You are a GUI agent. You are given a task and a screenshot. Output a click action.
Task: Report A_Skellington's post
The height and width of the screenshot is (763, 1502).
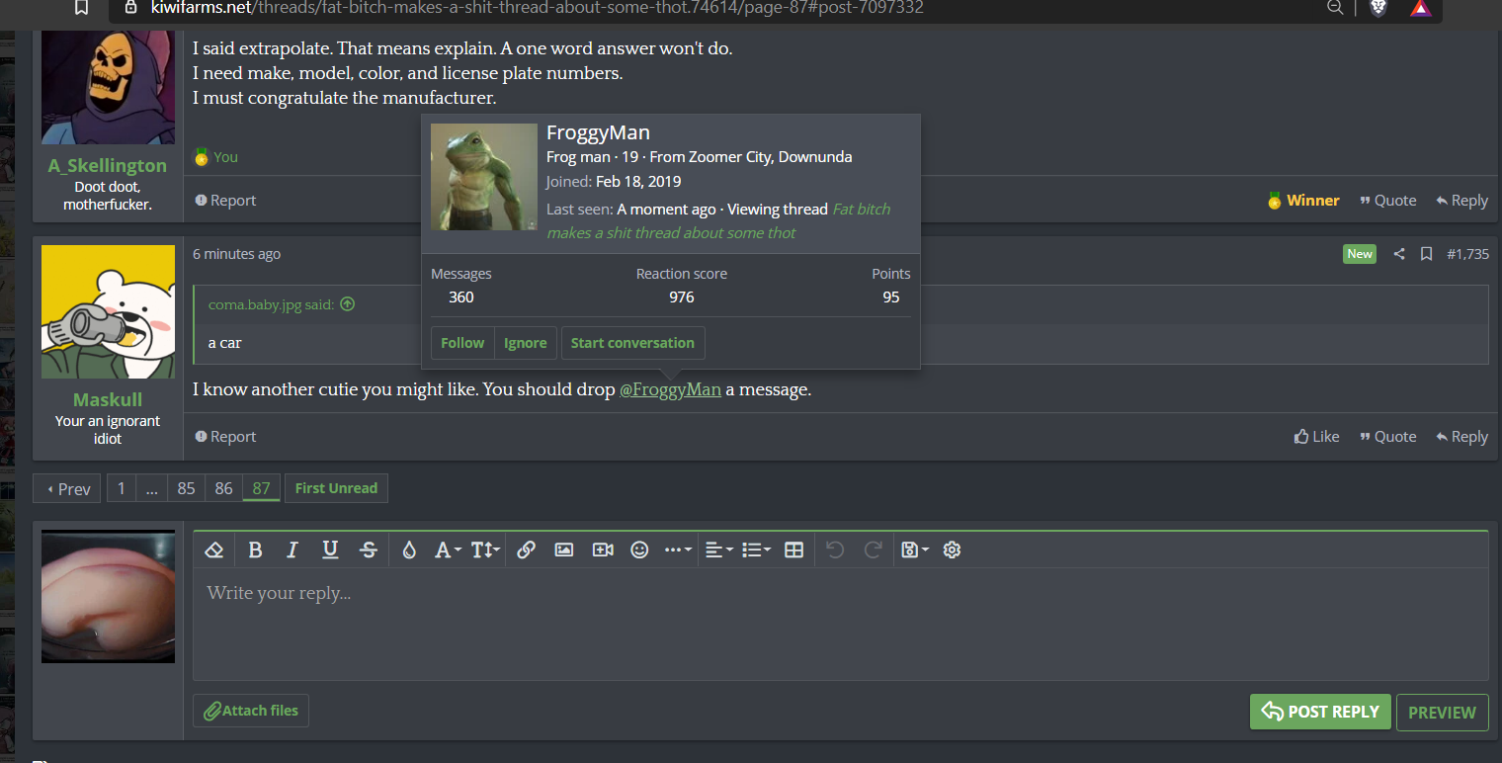pyautogui.click(x=225, y=201)
